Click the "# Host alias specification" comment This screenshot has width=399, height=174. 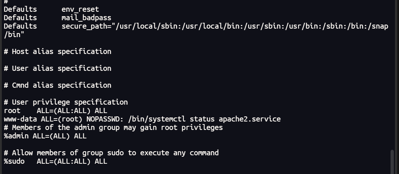tap(57, 51)
